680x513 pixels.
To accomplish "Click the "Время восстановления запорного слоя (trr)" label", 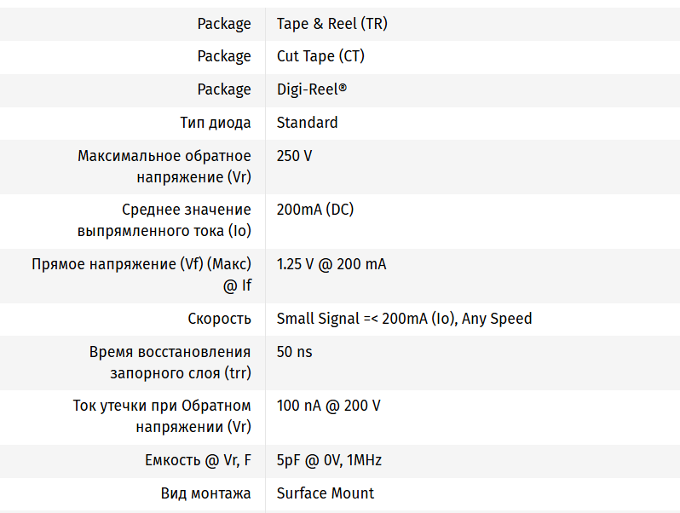I will (x=170, y=362).
